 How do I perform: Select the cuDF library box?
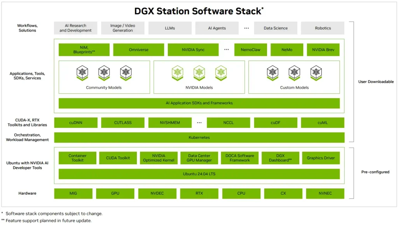[x=276, y=122]
